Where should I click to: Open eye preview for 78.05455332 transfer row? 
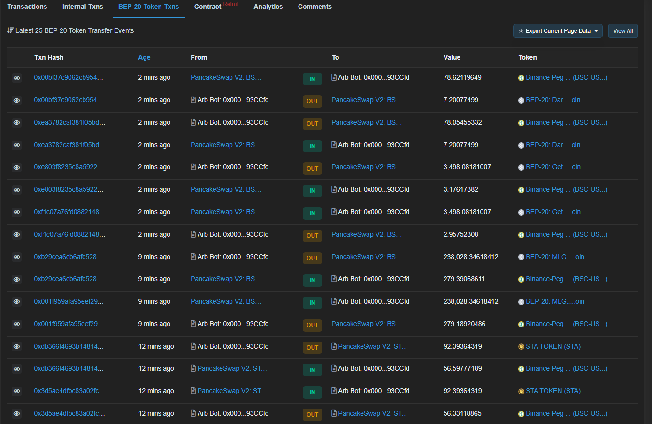coord(16,123)
